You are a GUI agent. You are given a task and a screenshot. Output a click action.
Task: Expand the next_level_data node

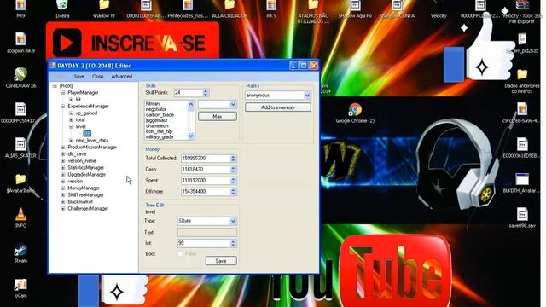[x=71, y=140]
